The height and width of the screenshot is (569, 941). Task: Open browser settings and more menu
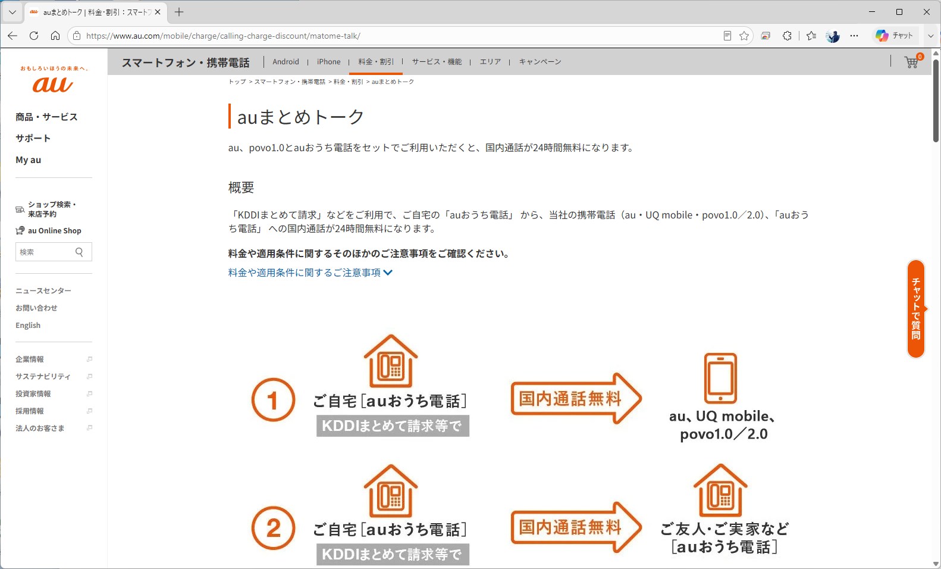point(854,36)
